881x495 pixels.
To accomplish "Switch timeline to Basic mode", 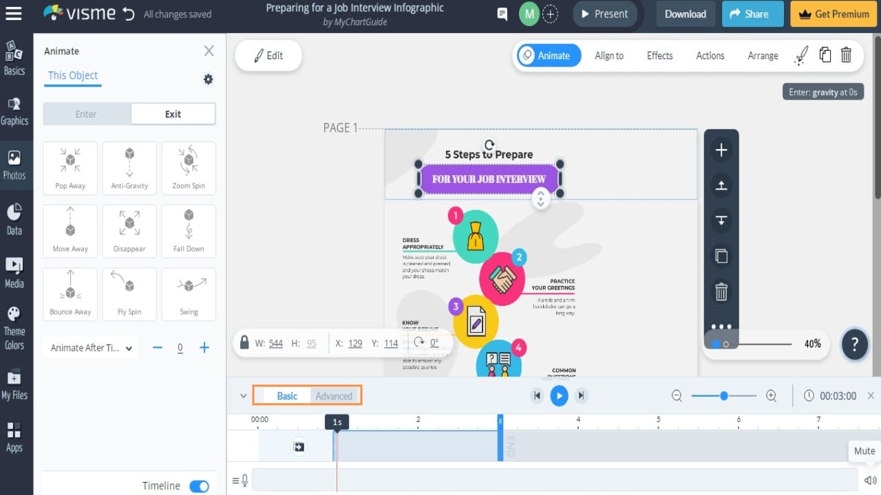I will pos(287,396).
